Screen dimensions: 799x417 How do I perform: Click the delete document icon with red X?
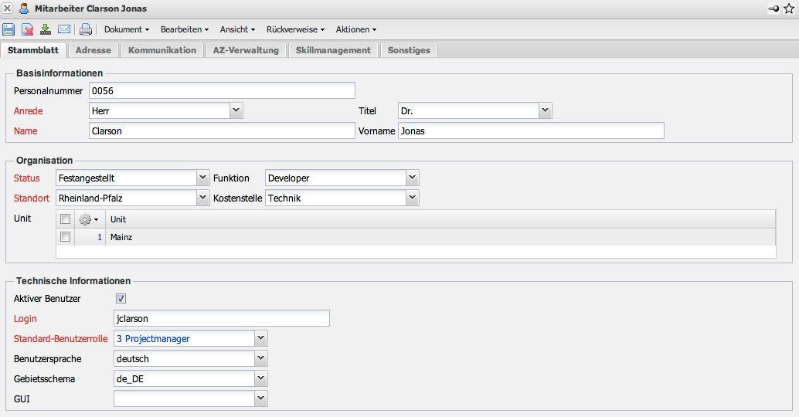[27, 30]
